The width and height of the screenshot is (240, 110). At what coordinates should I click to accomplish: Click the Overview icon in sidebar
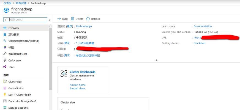click(5, 28)
